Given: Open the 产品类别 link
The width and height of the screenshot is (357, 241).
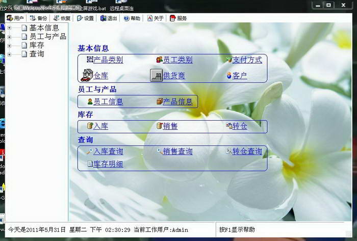Looking at the screenshot, I should click(108, 60).
